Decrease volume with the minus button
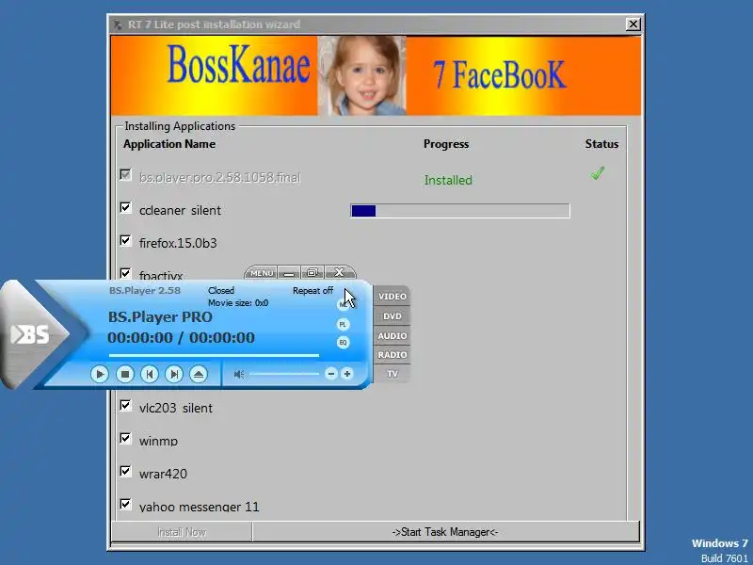 pos(331,373)
